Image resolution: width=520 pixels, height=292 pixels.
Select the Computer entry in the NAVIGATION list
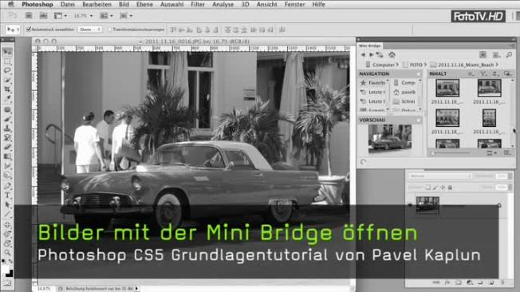pyautogui.click(x=404, y=83)
